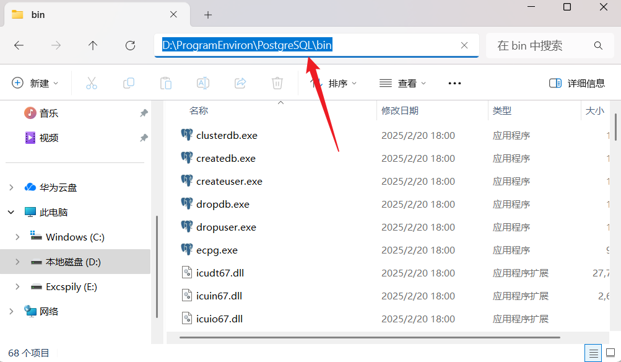Cut the selected item (scissors icon)
The image size is (621, 362).
coord(92,83)
